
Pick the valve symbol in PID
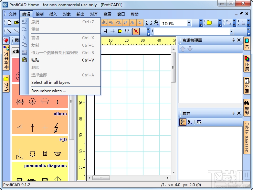(44, 154)
